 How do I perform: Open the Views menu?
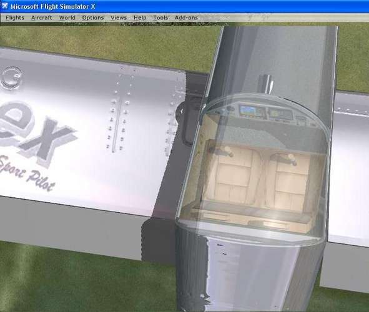tap(119, 18)
